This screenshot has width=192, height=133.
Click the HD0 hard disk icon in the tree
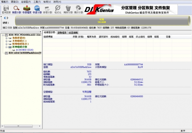(6, 35)
